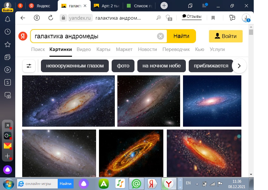Open notifications bell in sidebar
The height and width of the screenshot is (190, 268).
click(8, 19)
